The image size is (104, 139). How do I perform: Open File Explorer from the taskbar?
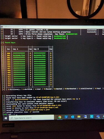point(79,117)
